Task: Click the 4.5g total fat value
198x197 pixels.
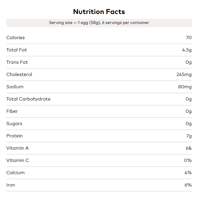Action: [187, 50]
